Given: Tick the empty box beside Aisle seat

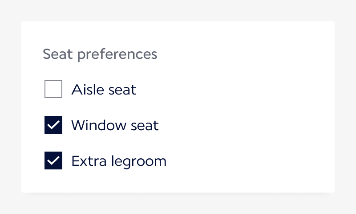Looking at the screenshot, I should tap(53, 89).
